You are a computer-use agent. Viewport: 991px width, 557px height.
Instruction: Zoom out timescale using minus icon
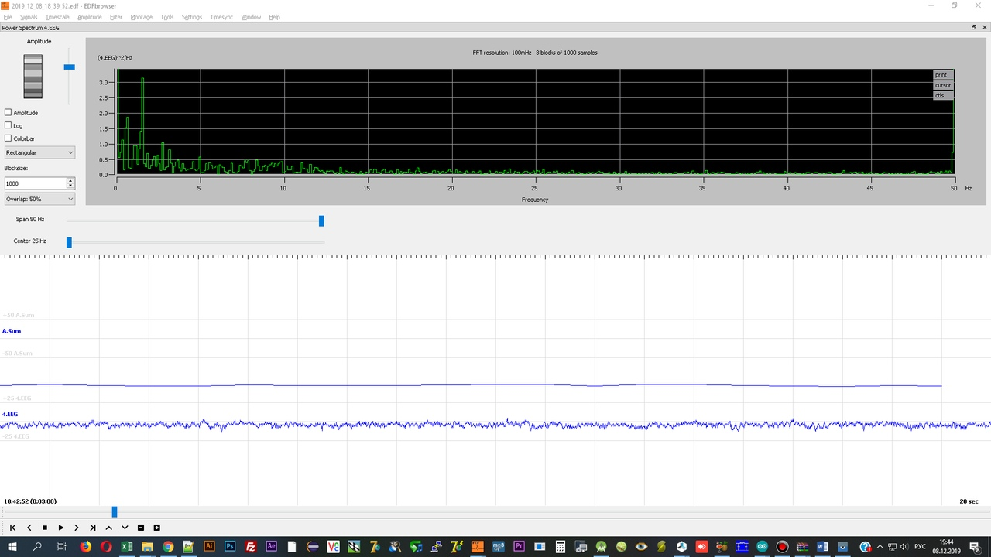coord(141,528)
